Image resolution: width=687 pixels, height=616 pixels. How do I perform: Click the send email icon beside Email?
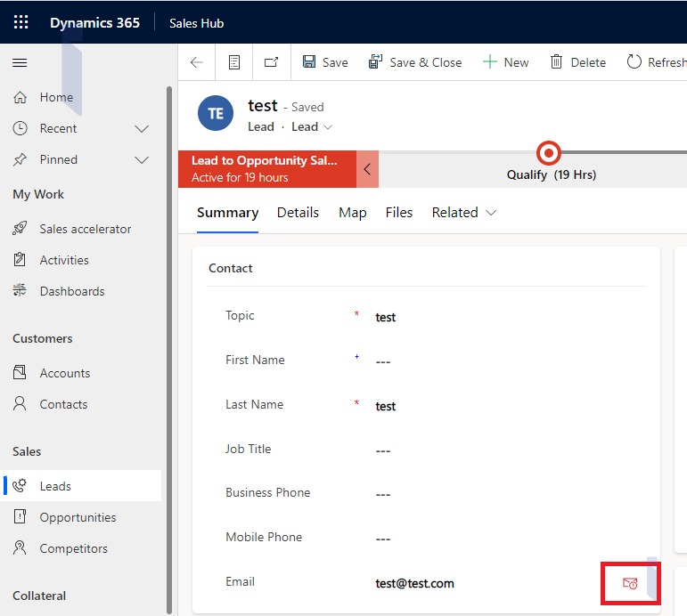pos(630,583)
